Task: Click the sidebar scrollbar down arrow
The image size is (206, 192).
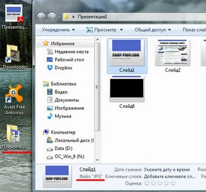Action: [97, 160]
